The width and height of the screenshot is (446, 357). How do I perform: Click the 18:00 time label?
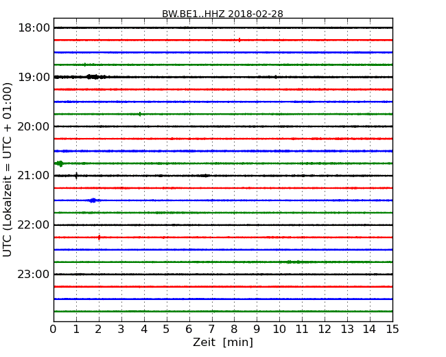[34, 28]
